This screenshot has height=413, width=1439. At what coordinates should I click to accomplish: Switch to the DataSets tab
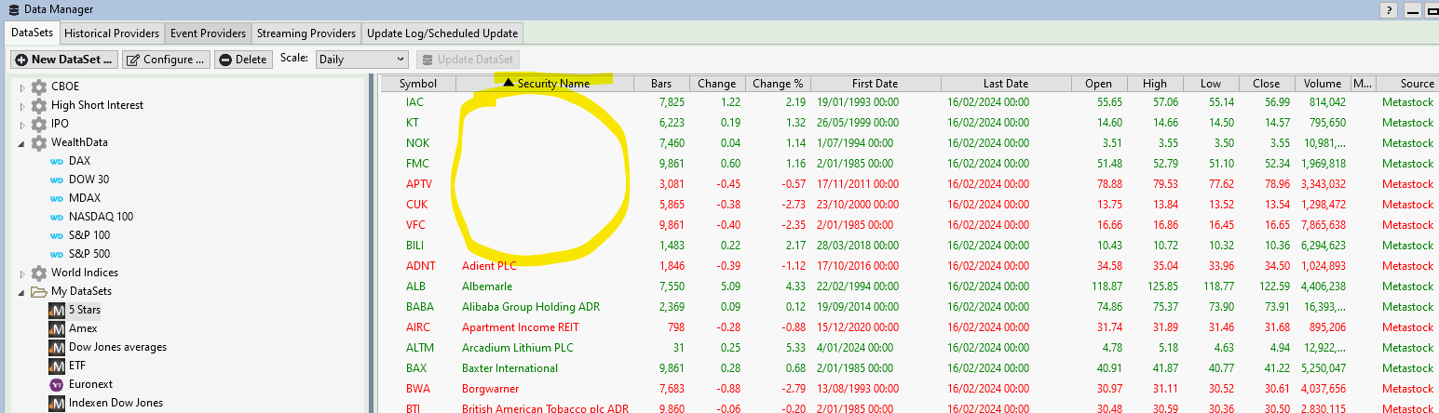32,33
